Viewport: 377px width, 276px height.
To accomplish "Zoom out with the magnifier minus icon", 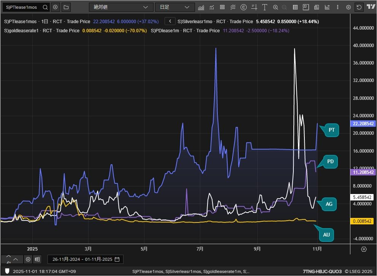I will [284, 7].
